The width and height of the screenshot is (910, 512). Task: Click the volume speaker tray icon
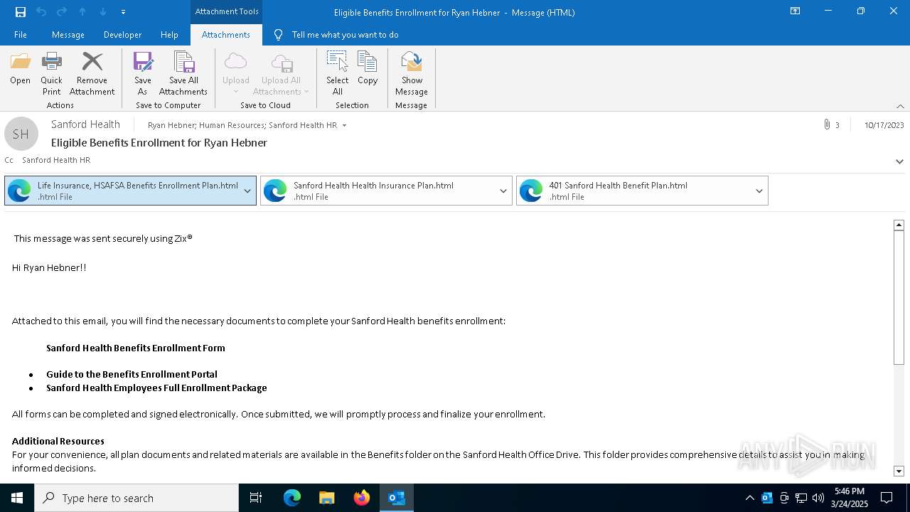[818, 498]
